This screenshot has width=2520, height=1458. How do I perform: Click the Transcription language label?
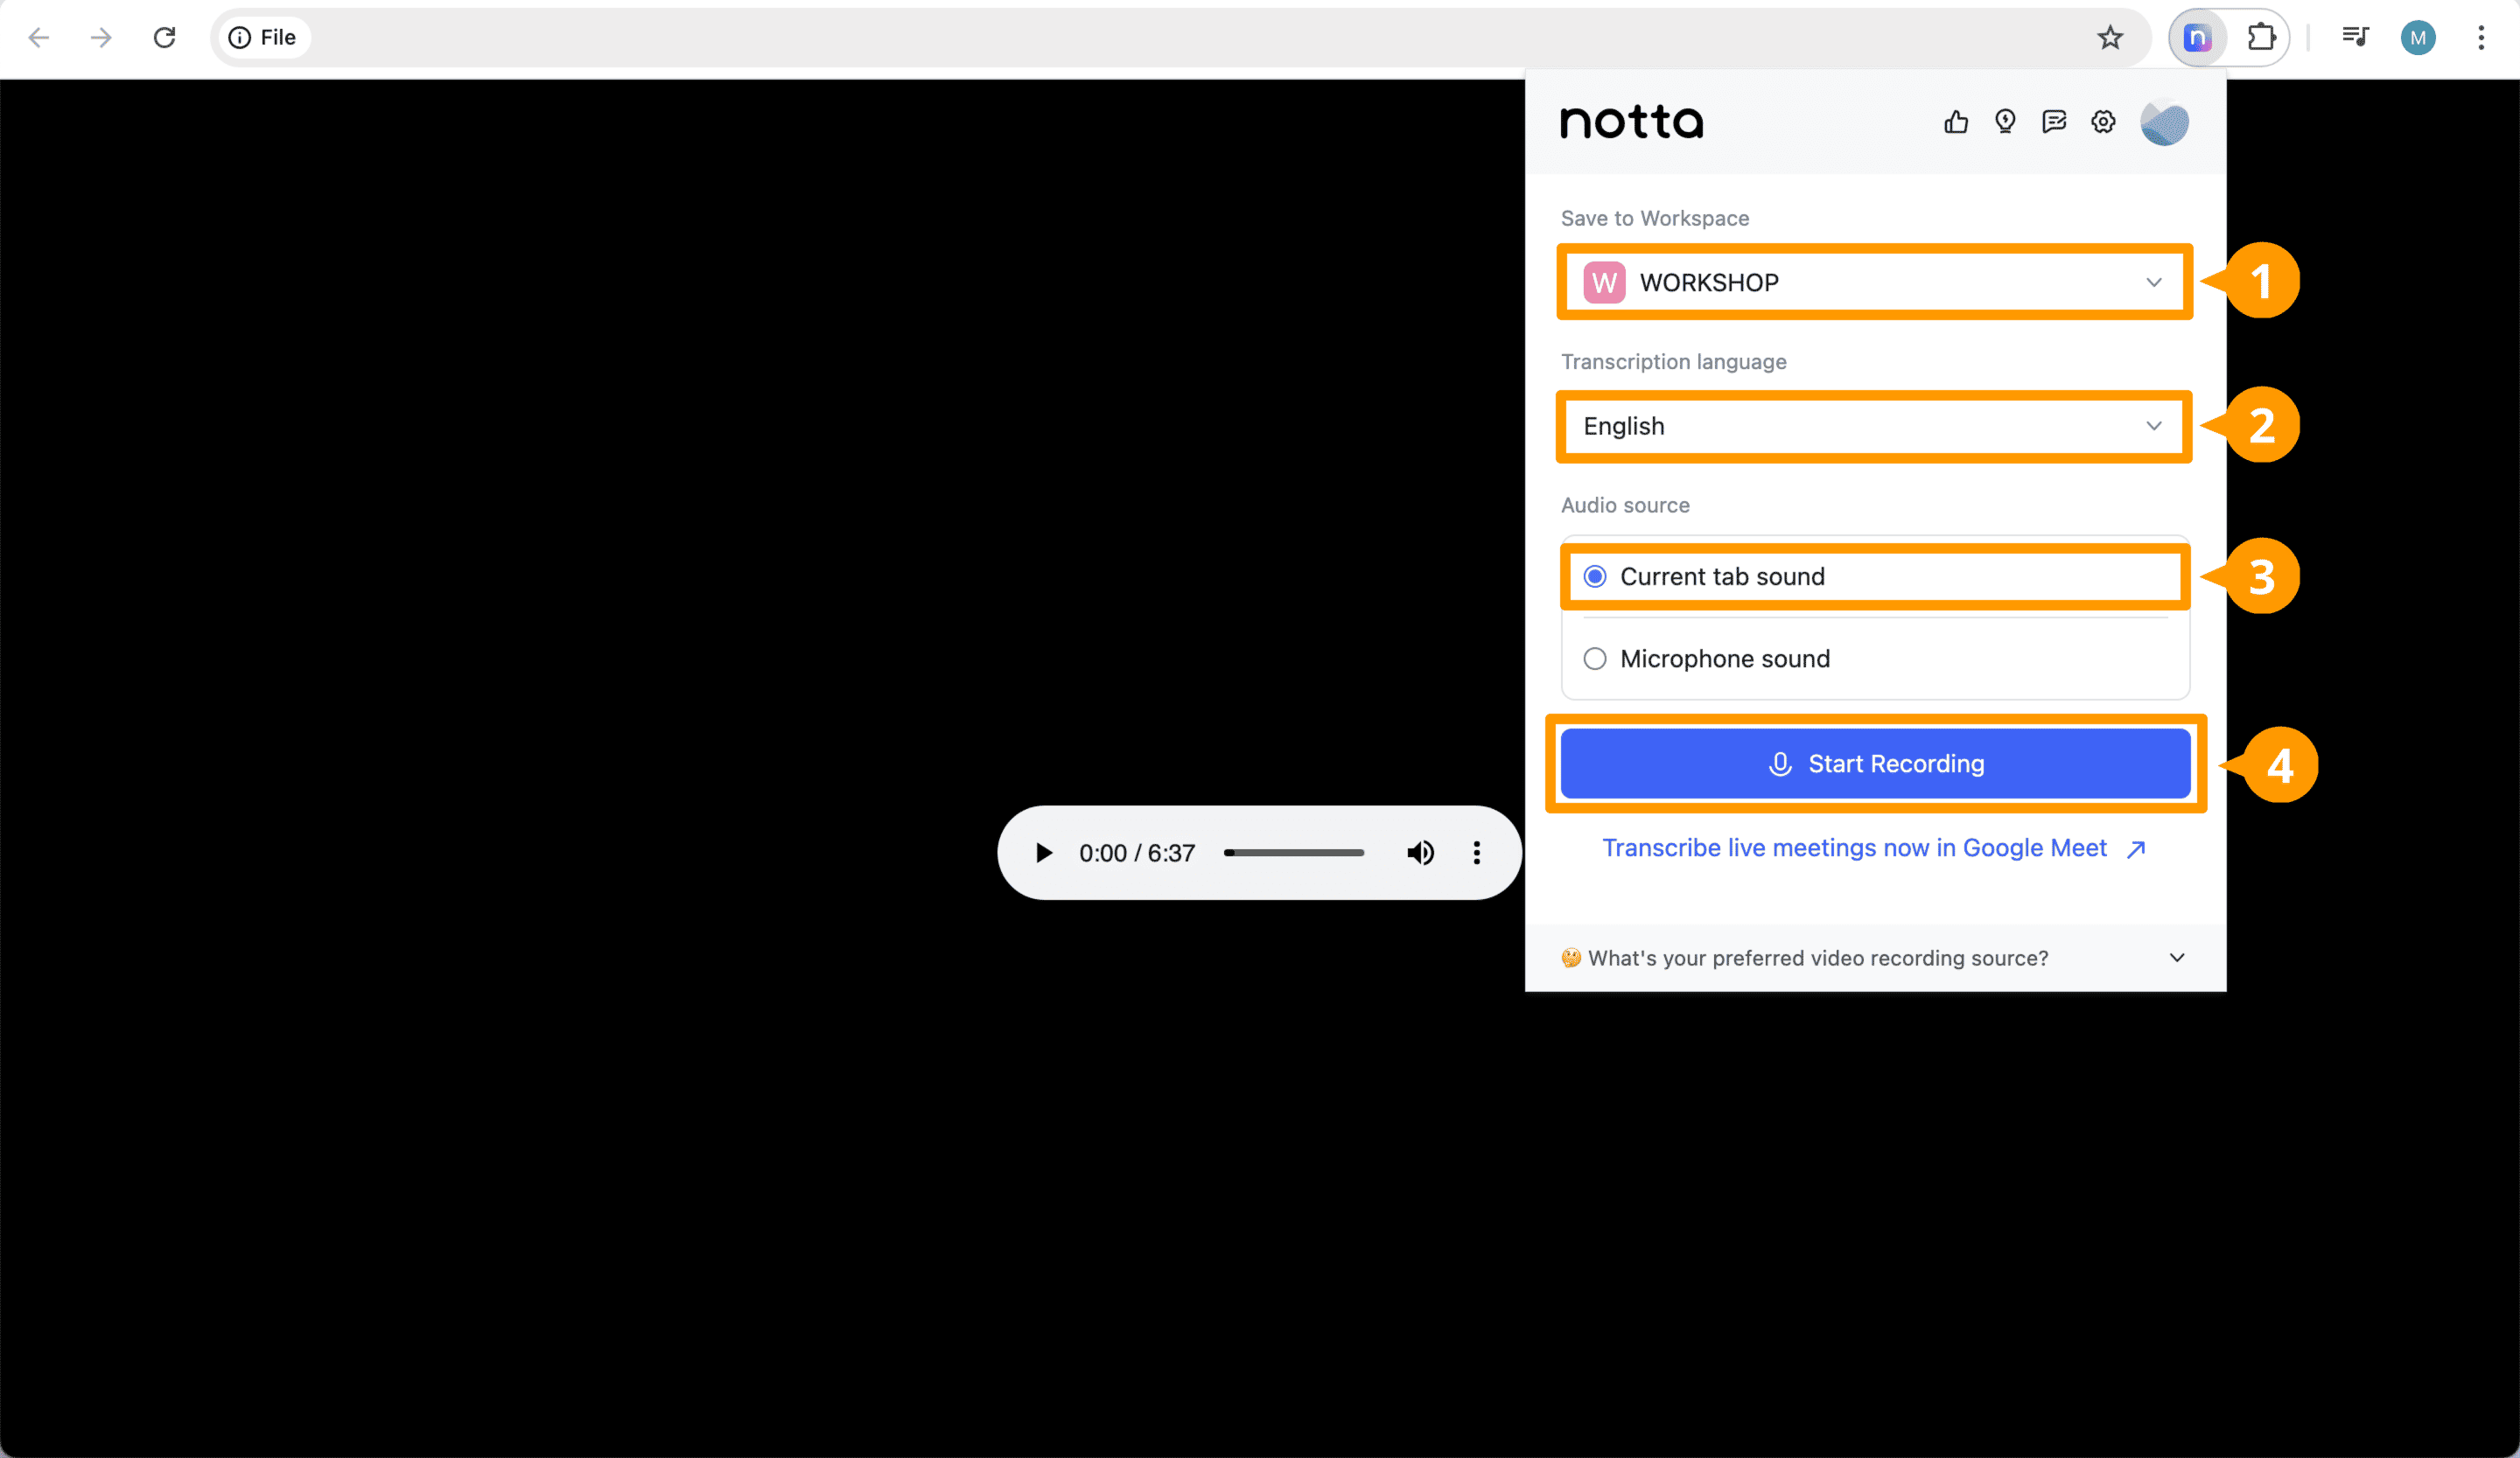coord(1673,362)
